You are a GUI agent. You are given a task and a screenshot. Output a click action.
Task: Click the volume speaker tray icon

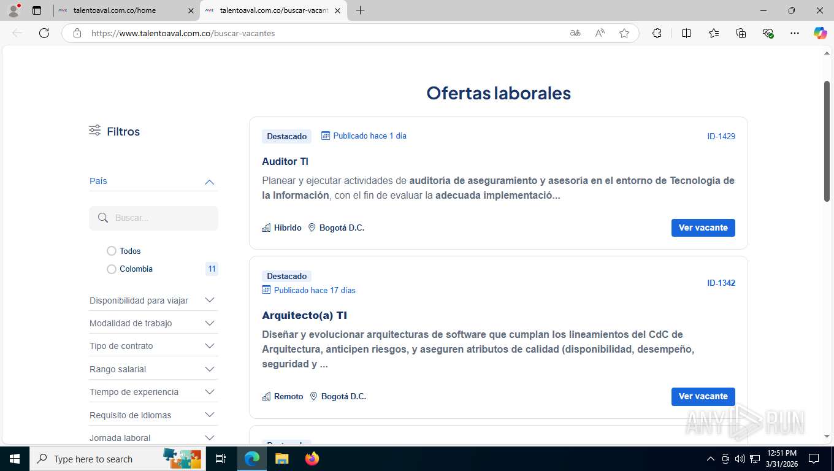point(740,459)
